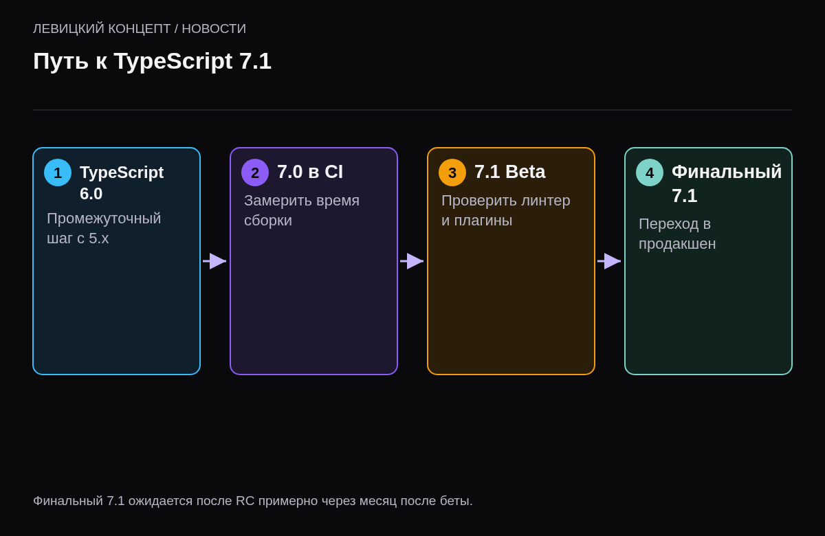Click 'Замерить время сборки' description
The width and height of the screenshot is (825, 536).
[x=302, y=210]
